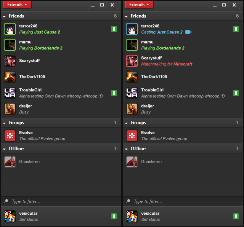Collapse the Offline section in left panel
The image size is (244, 227).
[4, 149]
